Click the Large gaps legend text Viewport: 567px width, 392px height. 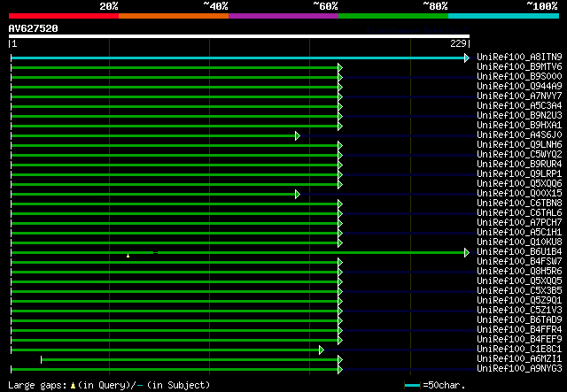click(x=37, y=386)
